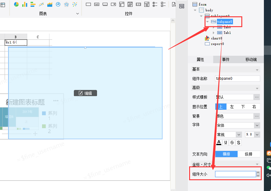Select the button widget
This screenshot has width=271, height=191.
105,4
